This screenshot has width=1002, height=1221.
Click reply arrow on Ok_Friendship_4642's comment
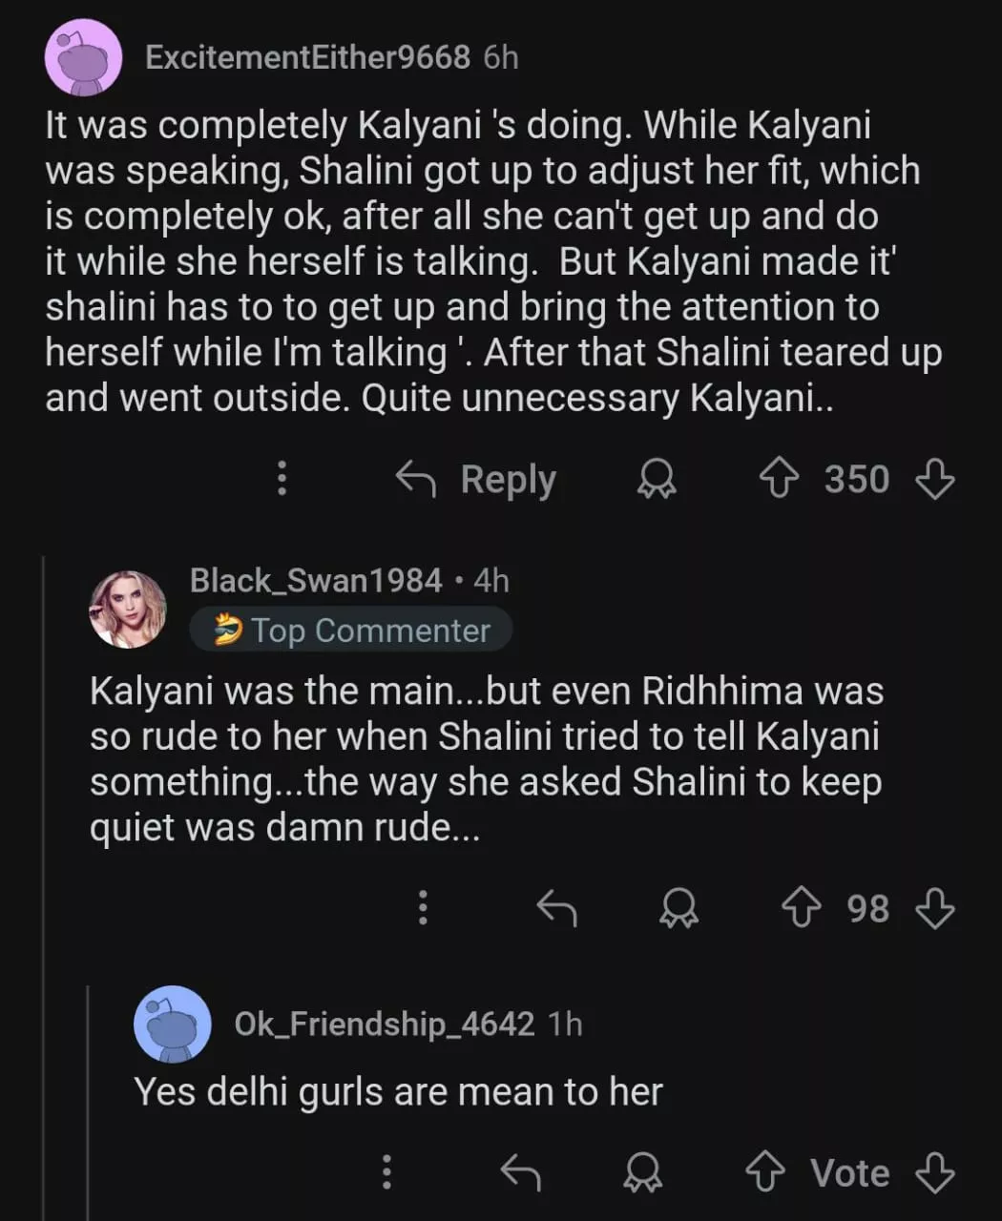coord(521,1172)
